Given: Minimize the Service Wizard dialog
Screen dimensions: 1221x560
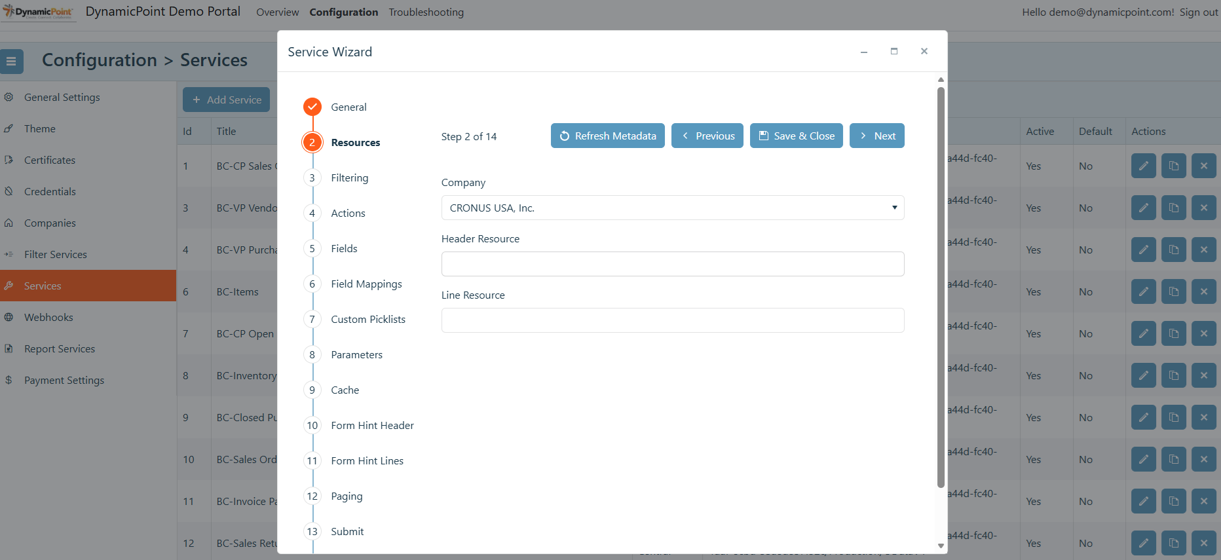Looking at the screenshot, I should [x=864, y=51].
